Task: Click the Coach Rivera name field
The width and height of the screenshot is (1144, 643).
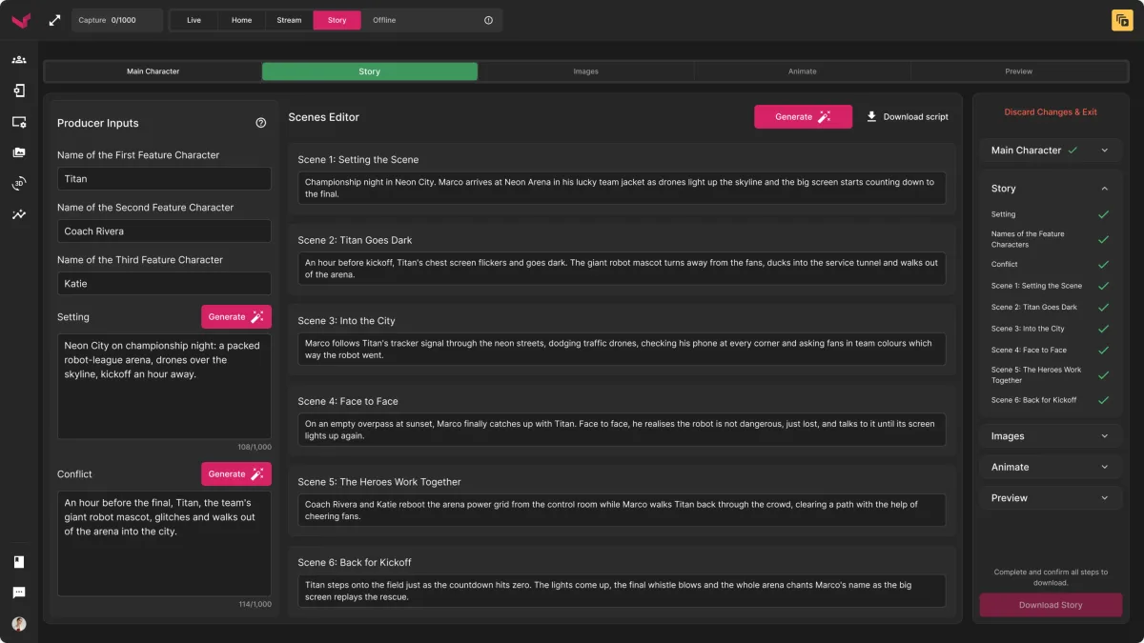Action: pyautogui.click(x=164, y=231)
